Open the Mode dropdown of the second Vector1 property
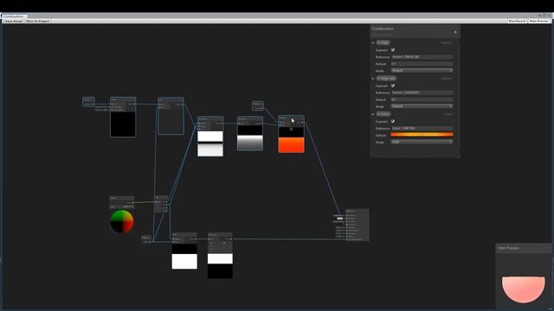The width and height of the screenshot is (554, 311). (x=422, y=106)
